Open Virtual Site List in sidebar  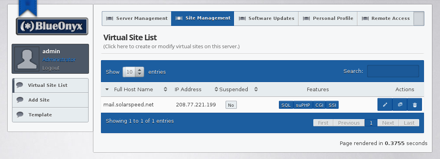coord(50,85)
